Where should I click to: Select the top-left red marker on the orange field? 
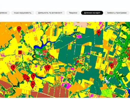19,30
